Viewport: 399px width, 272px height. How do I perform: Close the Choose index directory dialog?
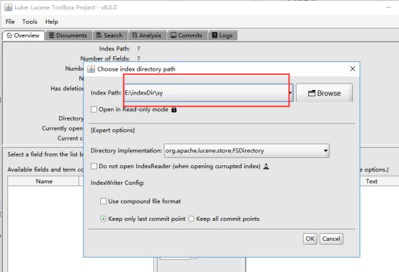point(352,69)
